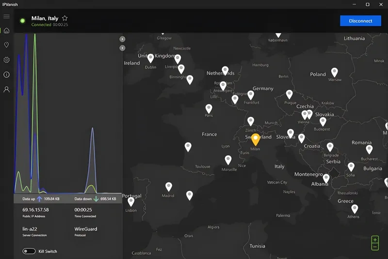
Task: Click the Disconnect button
Action: 360,21
